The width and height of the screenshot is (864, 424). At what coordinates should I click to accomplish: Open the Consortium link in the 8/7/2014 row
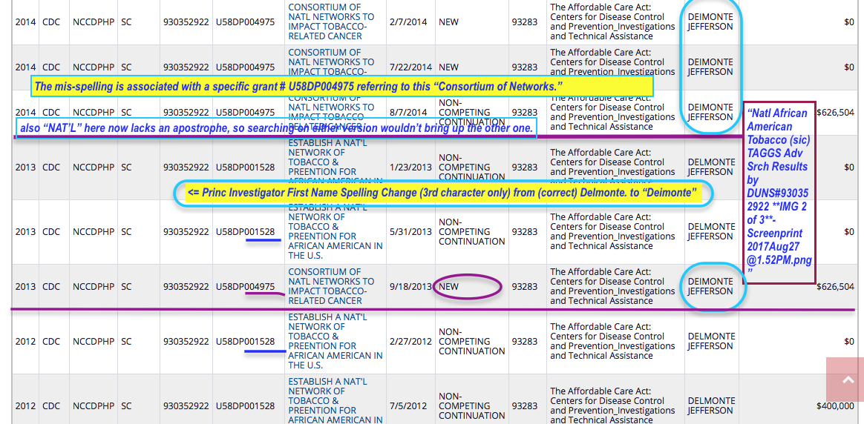[331, 107]
